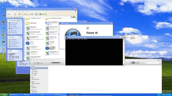Viewport: 172px width, 96px height.
Task: Toggle the Folders pane in Explorer
Action: tap(31, 14)
